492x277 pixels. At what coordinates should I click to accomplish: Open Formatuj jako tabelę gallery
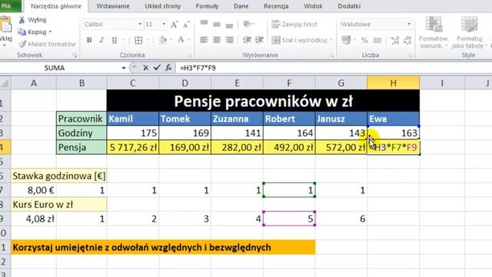(x=469, y=32)
